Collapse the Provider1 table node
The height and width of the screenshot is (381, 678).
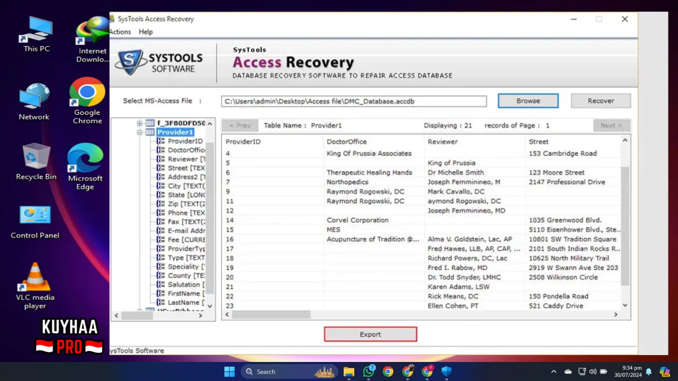pos(140,132)
